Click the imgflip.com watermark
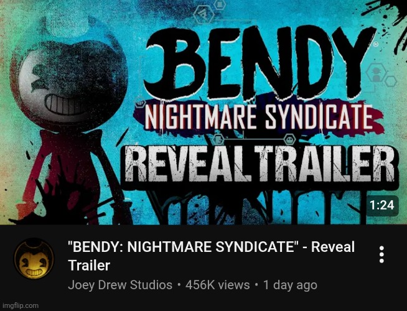The image size is (407, 311). pos(21,305)
